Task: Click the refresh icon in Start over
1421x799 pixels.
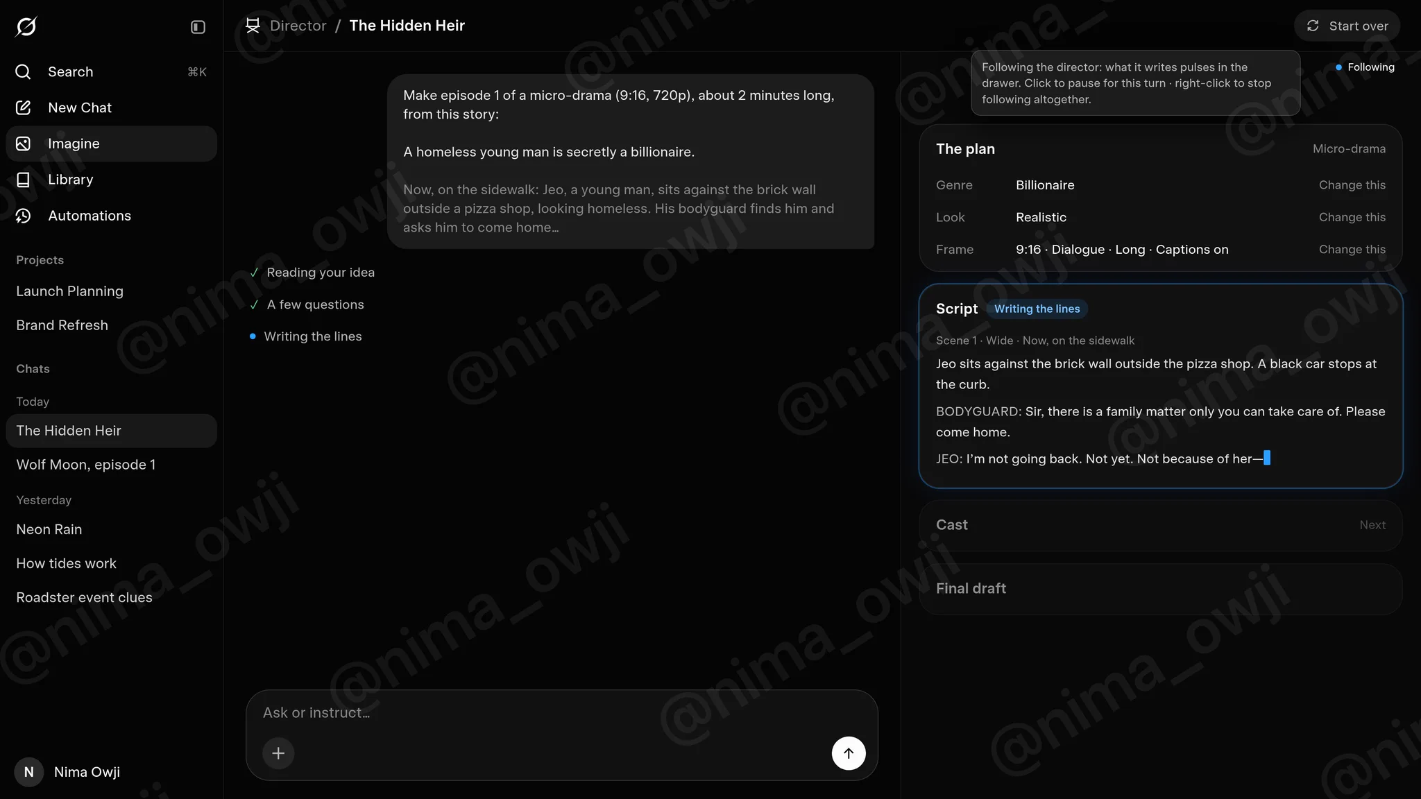Action: pyautogui.click(x=1313, y=26)
